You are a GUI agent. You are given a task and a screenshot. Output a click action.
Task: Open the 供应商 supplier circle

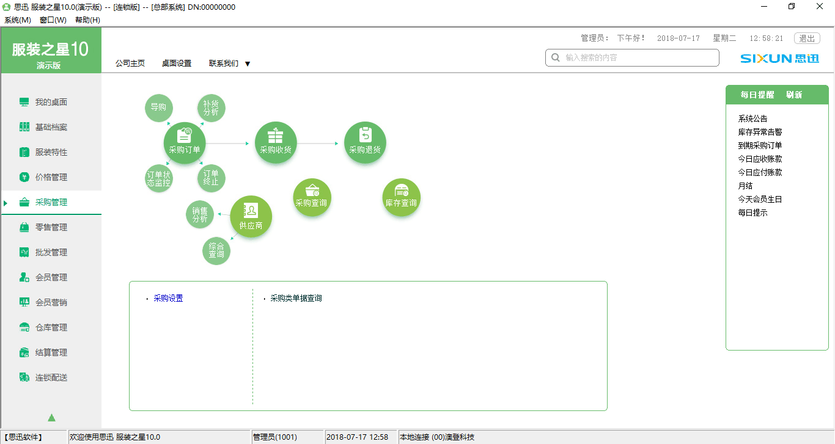pos(251,217)
